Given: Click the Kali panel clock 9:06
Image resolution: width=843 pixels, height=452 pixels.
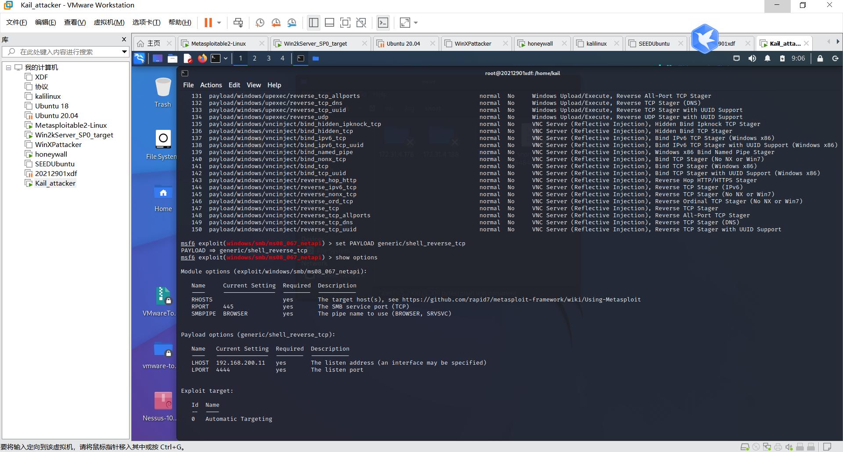Looking at the screenshot, I should (798, 58).
